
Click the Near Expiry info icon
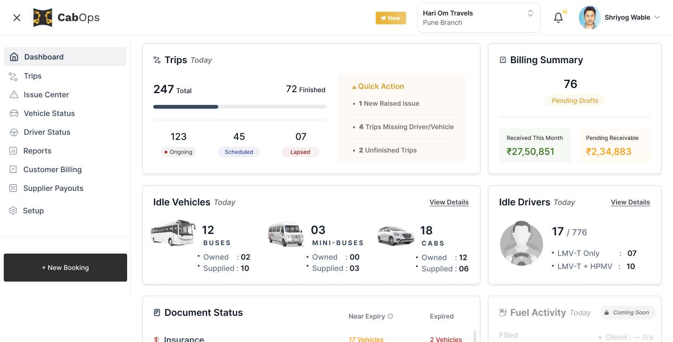[390, 316]
